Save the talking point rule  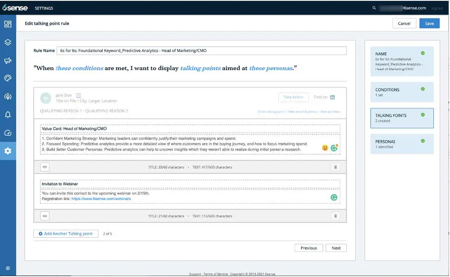(x=429, y=23)
